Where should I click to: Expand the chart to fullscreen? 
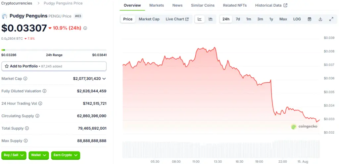[x=331, y=19]
